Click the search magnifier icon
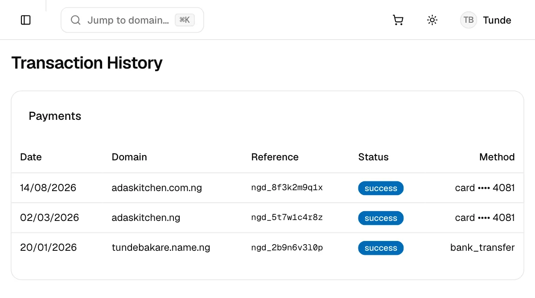 76,20
